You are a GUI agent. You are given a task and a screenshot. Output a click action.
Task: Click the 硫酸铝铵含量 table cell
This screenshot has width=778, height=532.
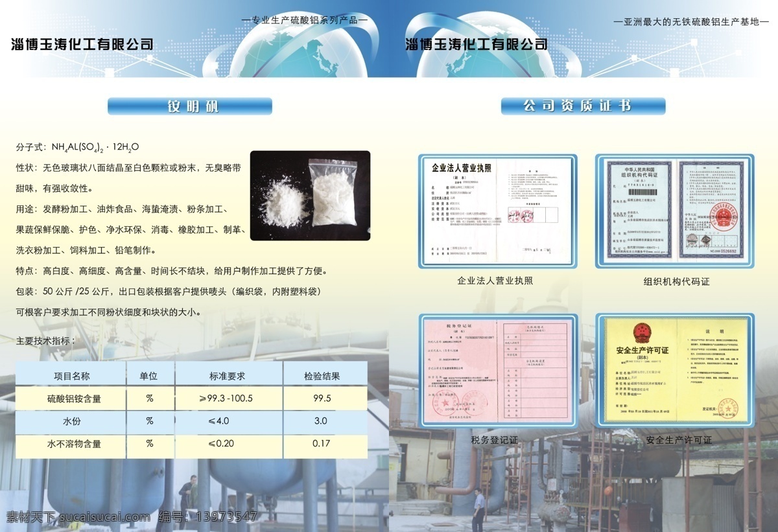pos(75,399)
